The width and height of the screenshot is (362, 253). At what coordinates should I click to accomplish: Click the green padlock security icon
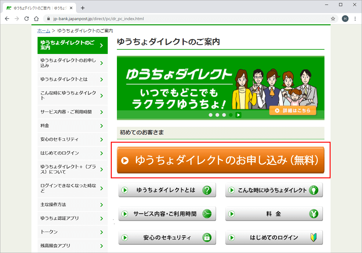point(207,237)
